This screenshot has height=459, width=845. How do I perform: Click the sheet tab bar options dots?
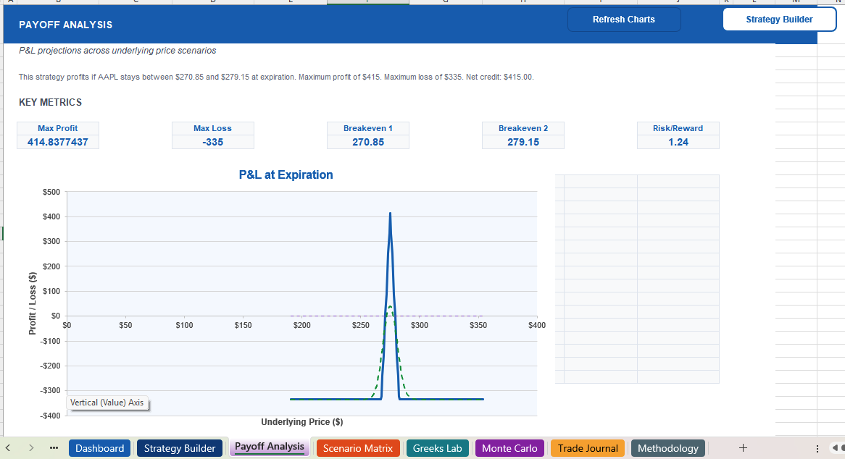[x=818, y=448]
